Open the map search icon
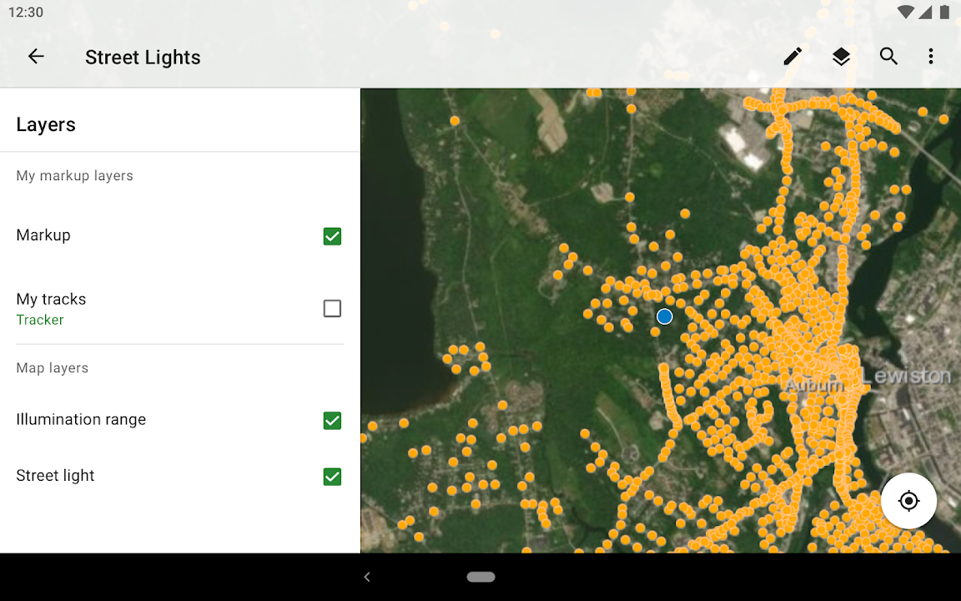The image size is (961, 601). pyautogui.click(x=888, y=57)
